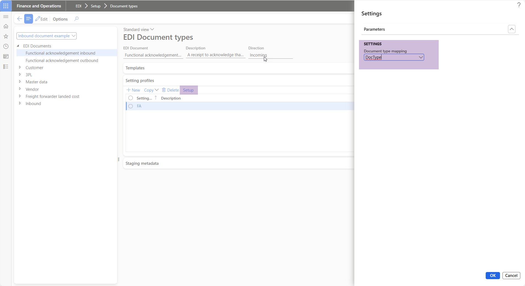Collapse the Parameters section
The image size is (525, 286).
(512, 29)
